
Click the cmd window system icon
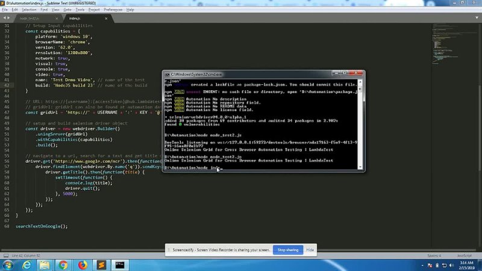pyautogui.click(x=167, y=74)
